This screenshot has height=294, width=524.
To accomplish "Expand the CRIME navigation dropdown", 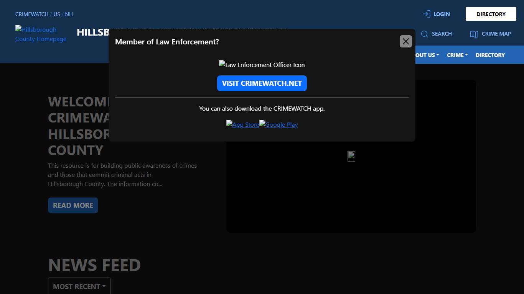I will click(457, 55).
